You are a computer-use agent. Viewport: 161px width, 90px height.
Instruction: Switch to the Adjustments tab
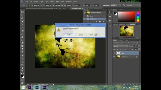click(x=122, y=24)
